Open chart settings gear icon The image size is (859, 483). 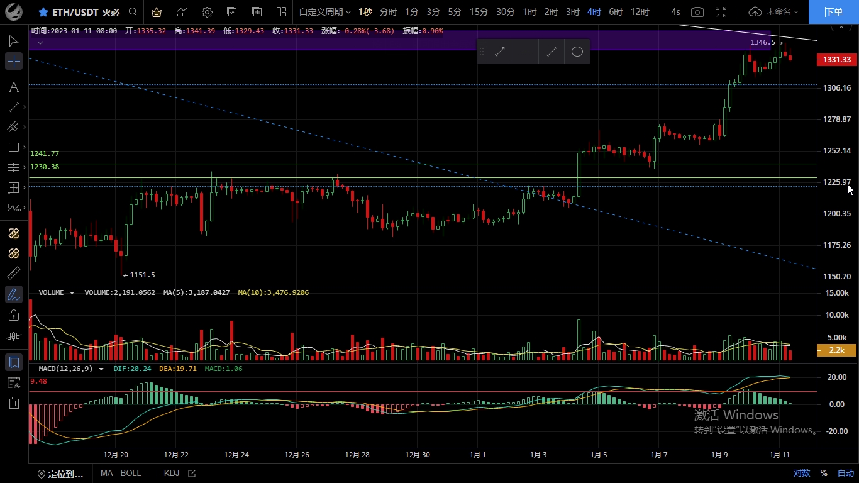point(207,12)
